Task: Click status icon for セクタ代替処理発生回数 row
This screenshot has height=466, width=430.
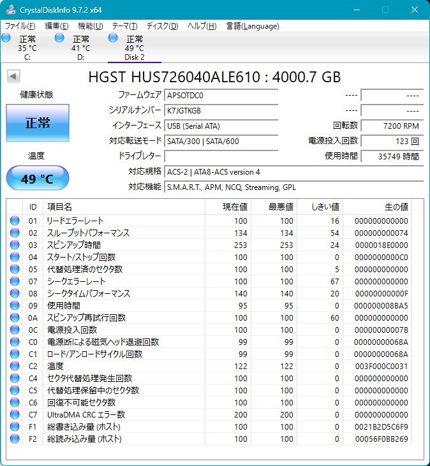Action: pos(15,378)
